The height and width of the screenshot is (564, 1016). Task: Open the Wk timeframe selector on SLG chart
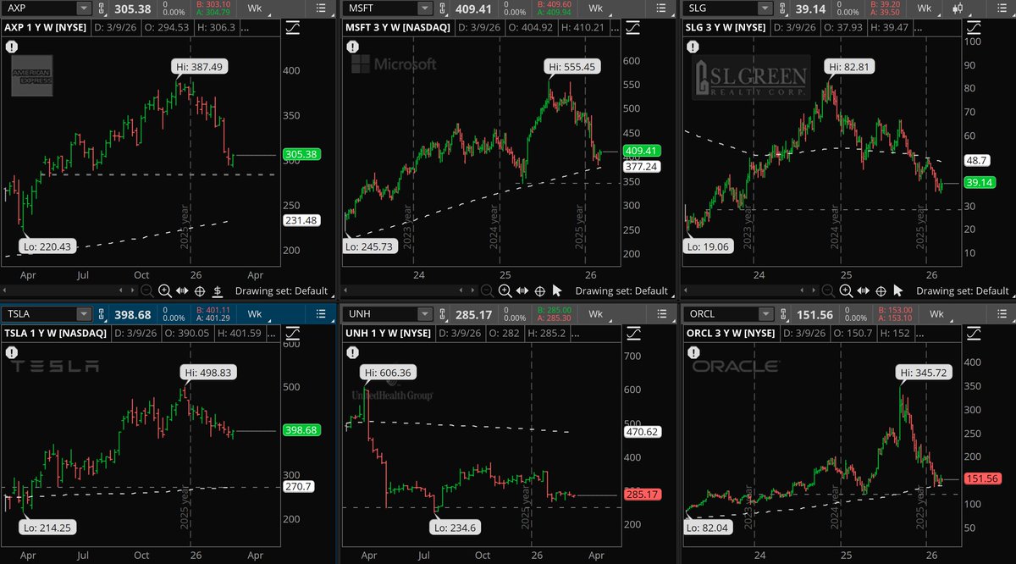point(926,8)
